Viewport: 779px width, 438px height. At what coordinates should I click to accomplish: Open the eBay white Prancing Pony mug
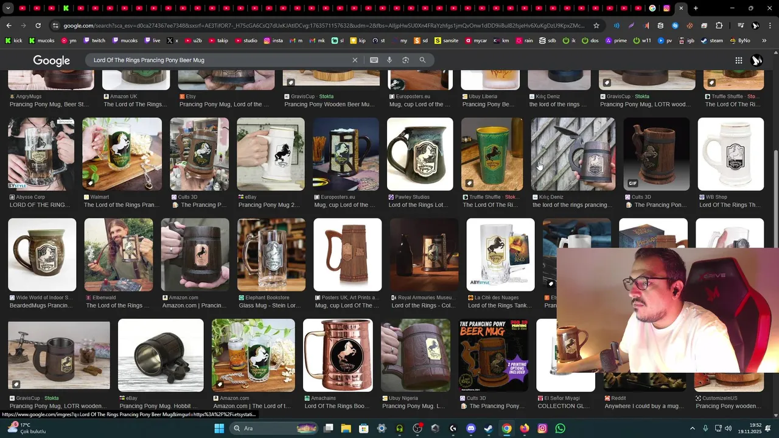(270, 154)
